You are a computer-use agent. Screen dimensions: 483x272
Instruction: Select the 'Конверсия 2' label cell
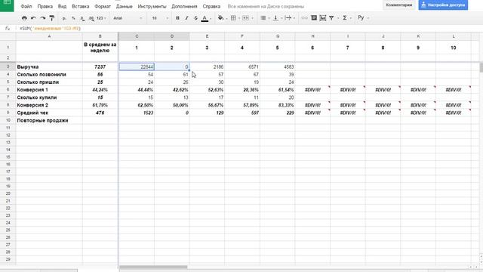coord(49,105)
